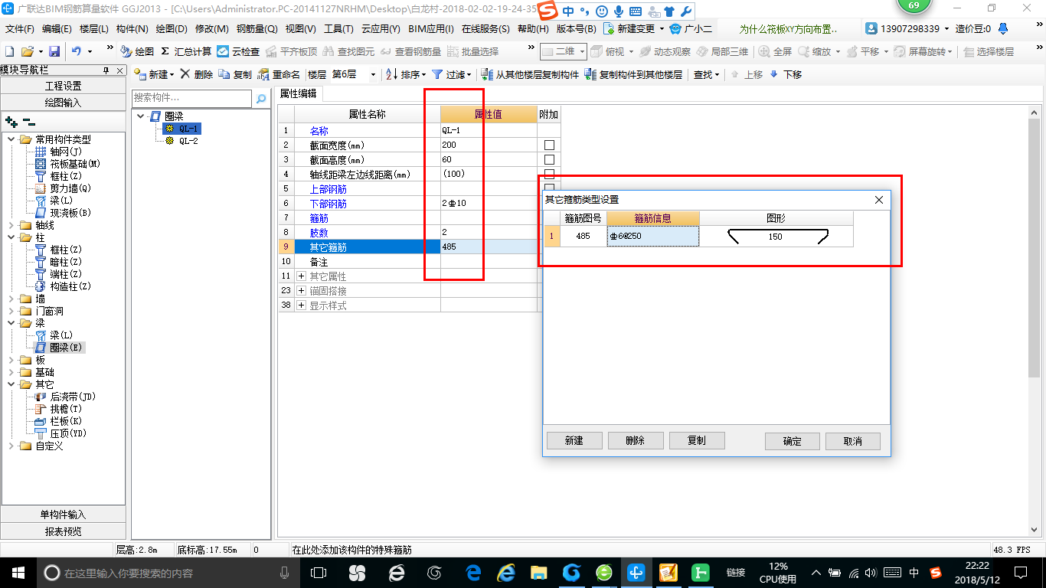The height and width of the screenshot is (588, 1046).
Task: Run 汇总计算 summary calculation
Action: point(186,51)
